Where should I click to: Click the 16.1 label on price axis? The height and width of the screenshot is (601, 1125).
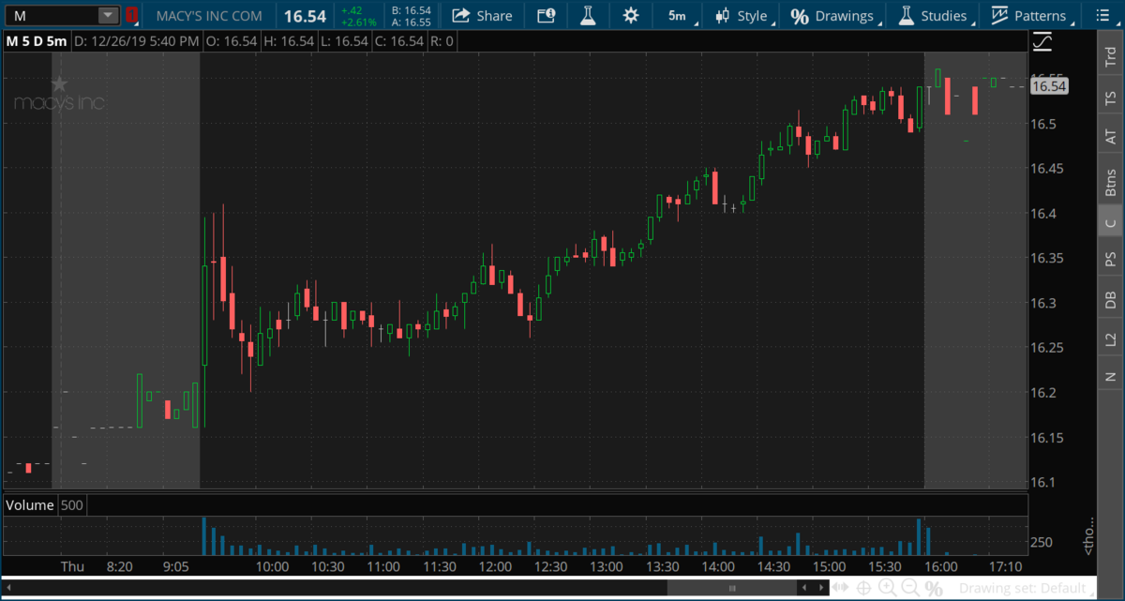1044,483
